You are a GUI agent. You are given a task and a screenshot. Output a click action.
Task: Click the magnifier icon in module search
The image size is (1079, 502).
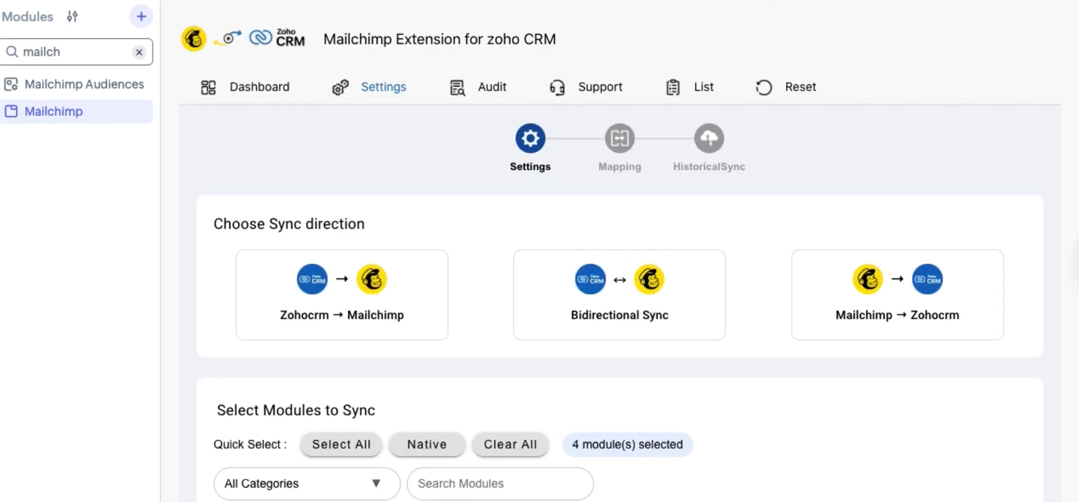point(12,52)
